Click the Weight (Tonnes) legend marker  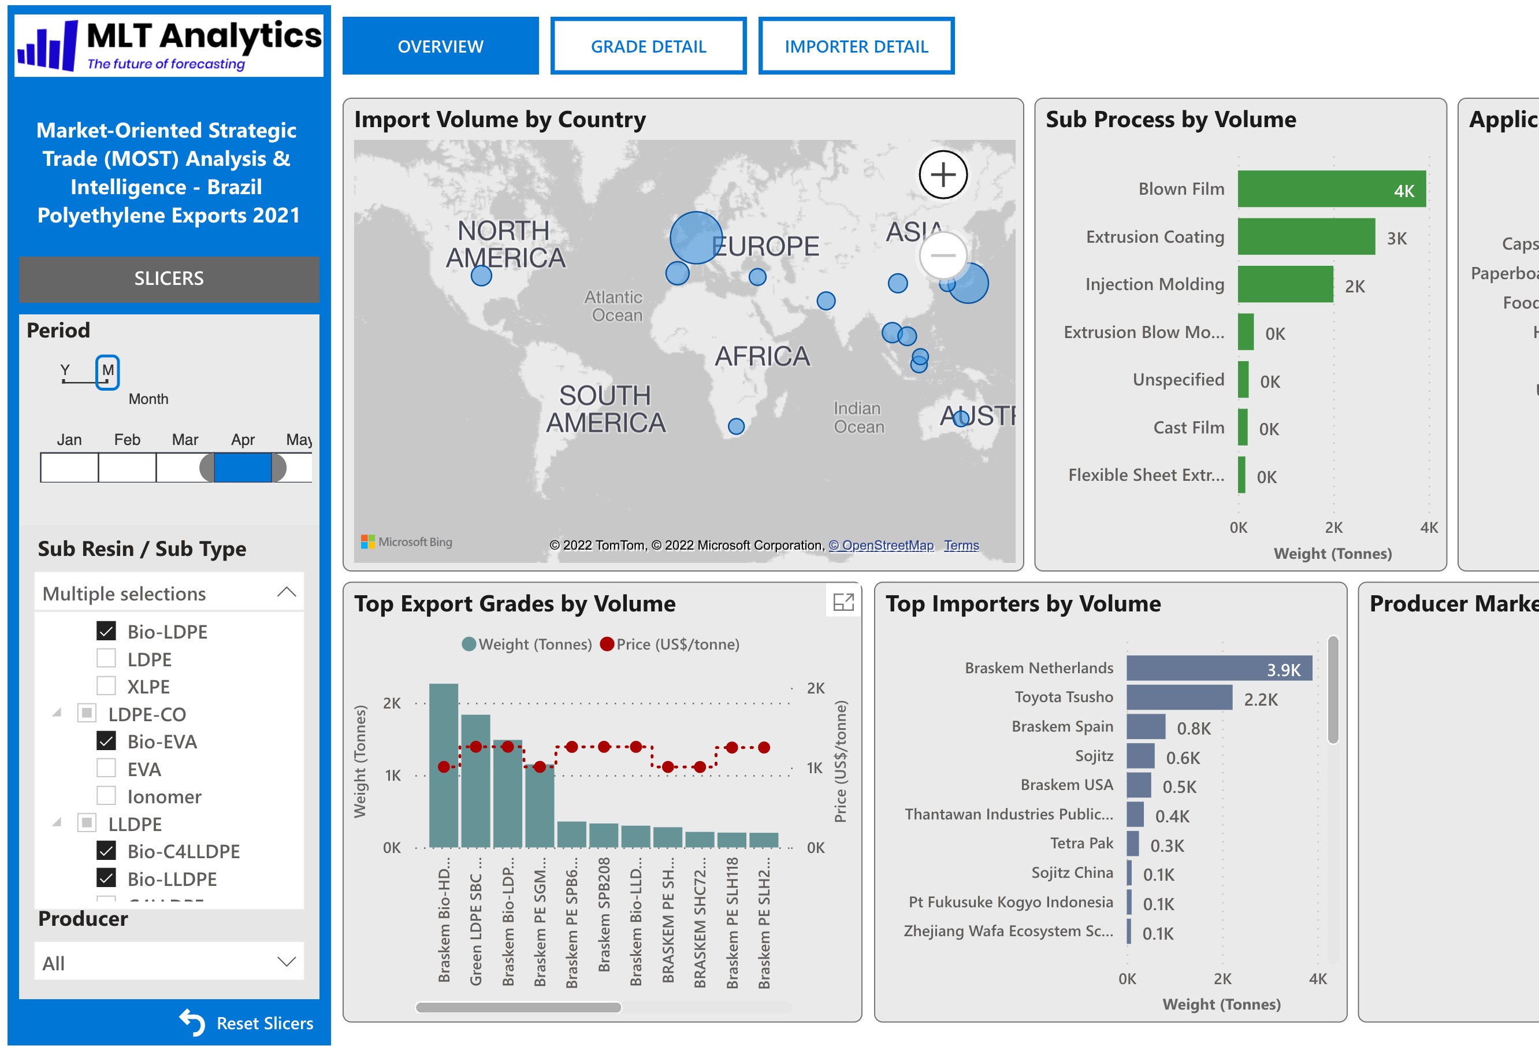tap(468, 644)
